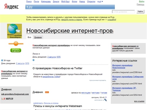Viewport: 147px width, 110px height.
Task: Click прокомментировать under the Twitter post
Action: 98,80
